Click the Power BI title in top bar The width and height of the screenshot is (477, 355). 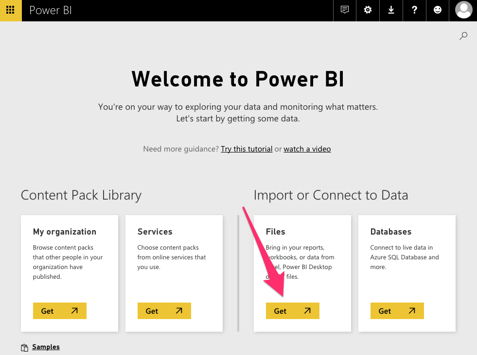50,10
